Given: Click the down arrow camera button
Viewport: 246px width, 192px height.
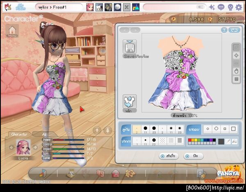Looking at the screenshot, I should pyautogui.click(x=107, y=130).
